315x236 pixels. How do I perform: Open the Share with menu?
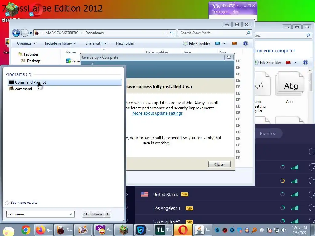pyautogui.click(x=96, y=43)
